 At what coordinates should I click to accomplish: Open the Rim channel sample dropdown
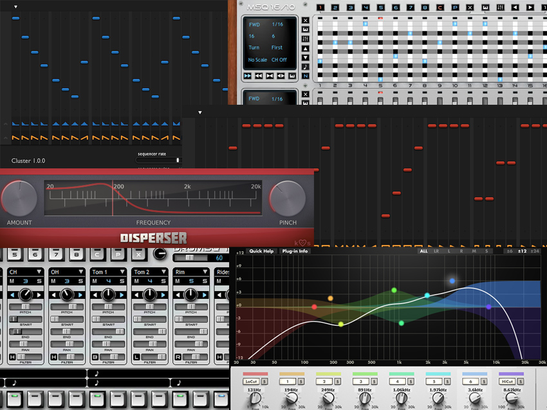point(205,272)
